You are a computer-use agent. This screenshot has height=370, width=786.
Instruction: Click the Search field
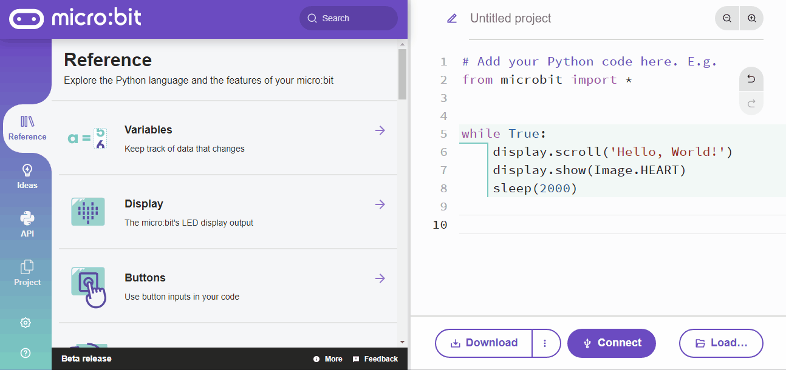point(349,18)
